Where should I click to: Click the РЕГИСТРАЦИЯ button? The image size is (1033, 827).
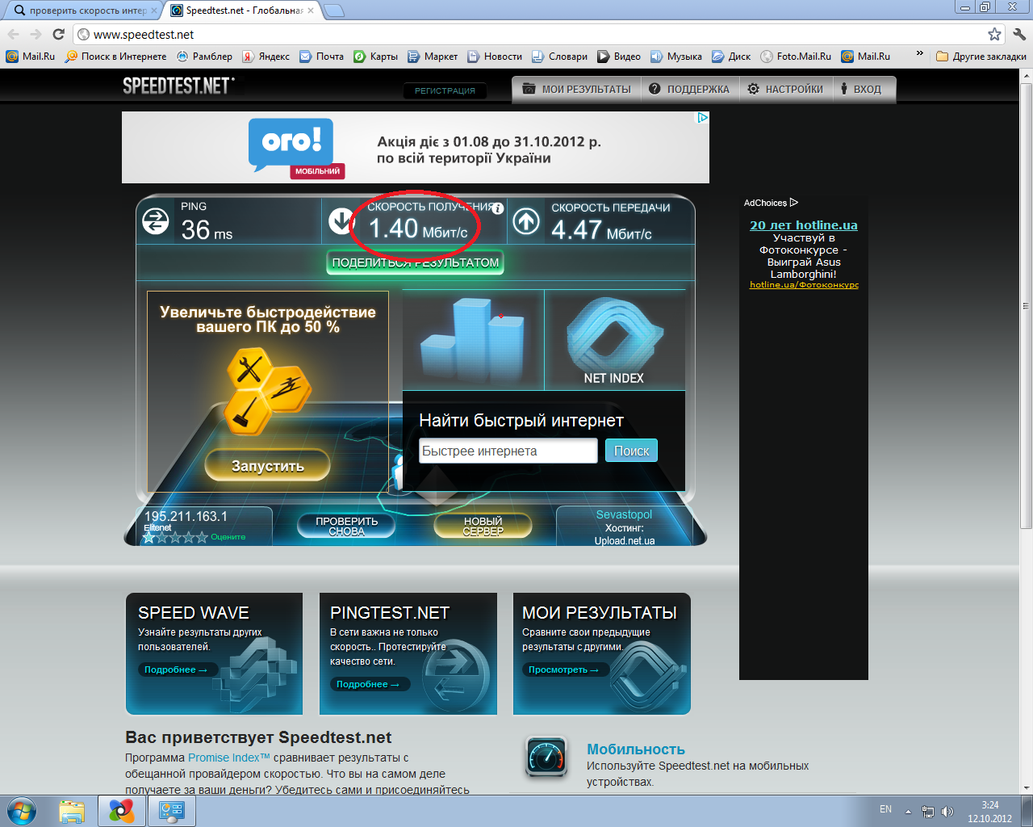tap(445, 90)
